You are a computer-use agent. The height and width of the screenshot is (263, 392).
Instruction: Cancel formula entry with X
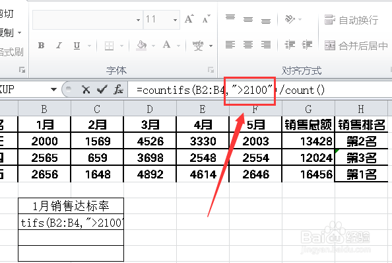pyautogui.click(x=86, y=90)
